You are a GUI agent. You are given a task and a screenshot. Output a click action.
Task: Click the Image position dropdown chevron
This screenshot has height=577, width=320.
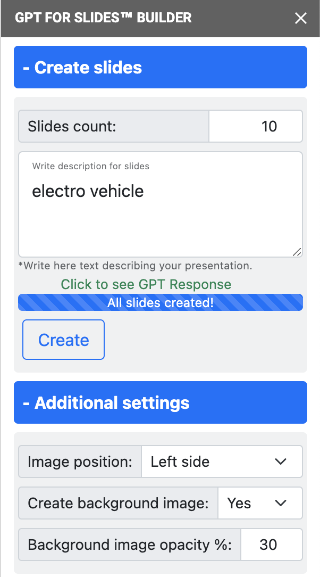(x=281, y=461)
